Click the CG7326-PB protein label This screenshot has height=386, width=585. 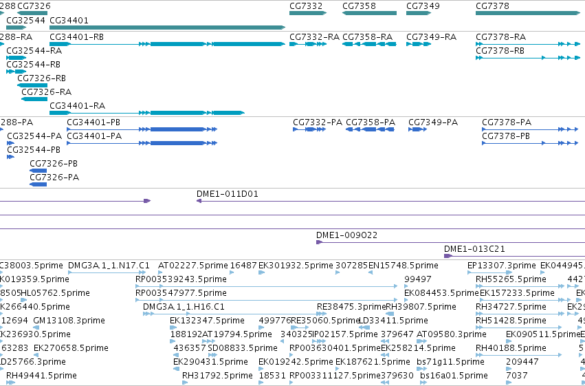pyautogui.click(x=54, y=164)
